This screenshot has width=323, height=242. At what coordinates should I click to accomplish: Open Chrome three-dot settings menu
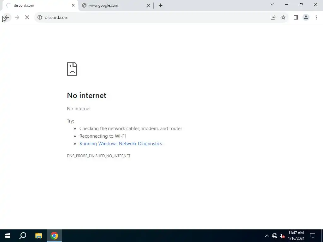316,18
